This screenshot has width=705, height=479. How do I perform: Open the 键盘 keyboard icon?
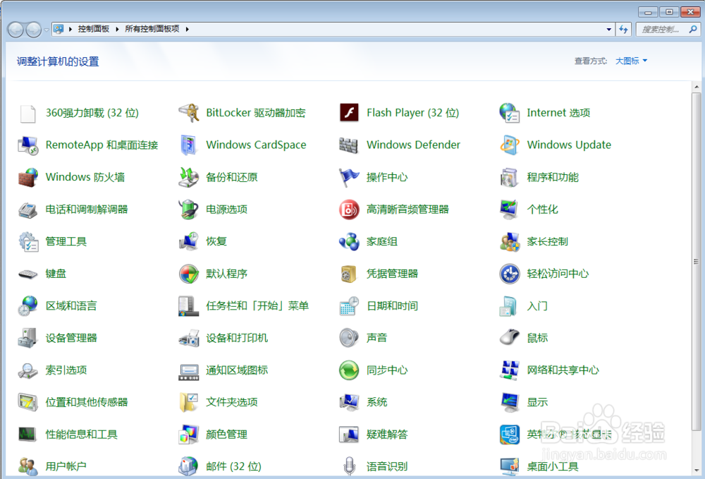tap(28, 274)
